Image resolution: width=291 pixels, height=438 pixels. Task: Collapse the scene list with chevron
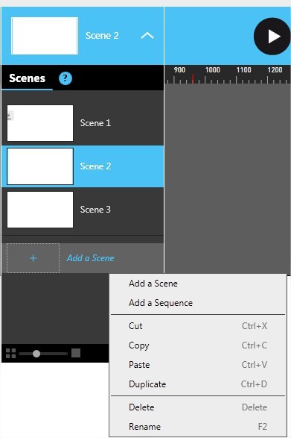pyautogui.click(x=147, y=36)
